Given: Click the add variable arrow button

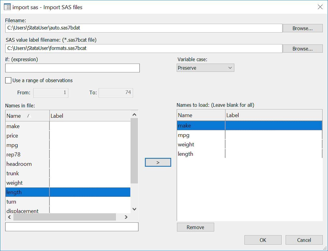Looking at the screenshot, I should [x=158, y=162].
